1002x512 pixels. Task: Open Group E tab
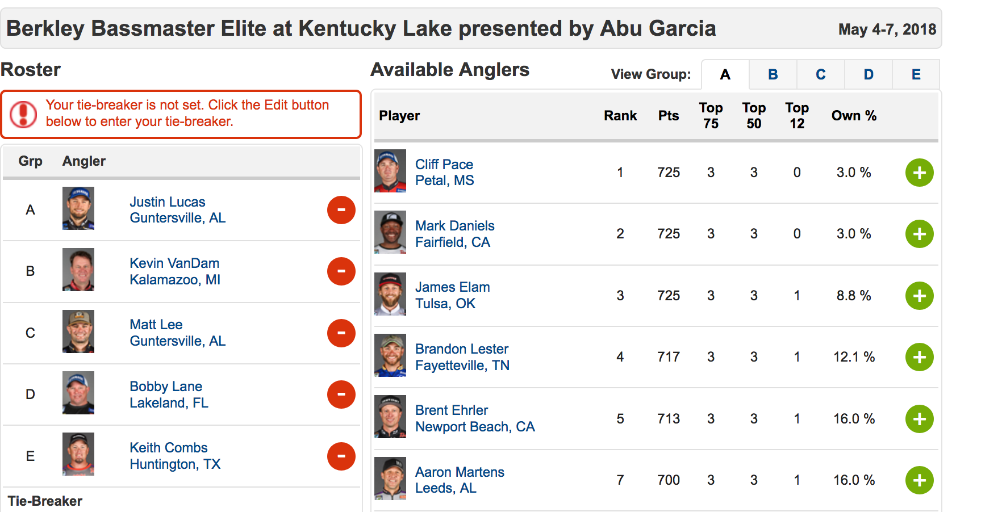click(x=916, y=74)
